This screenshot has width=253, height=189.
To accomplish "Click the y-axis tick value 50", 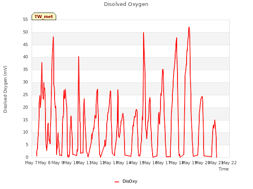I will 25,32.
